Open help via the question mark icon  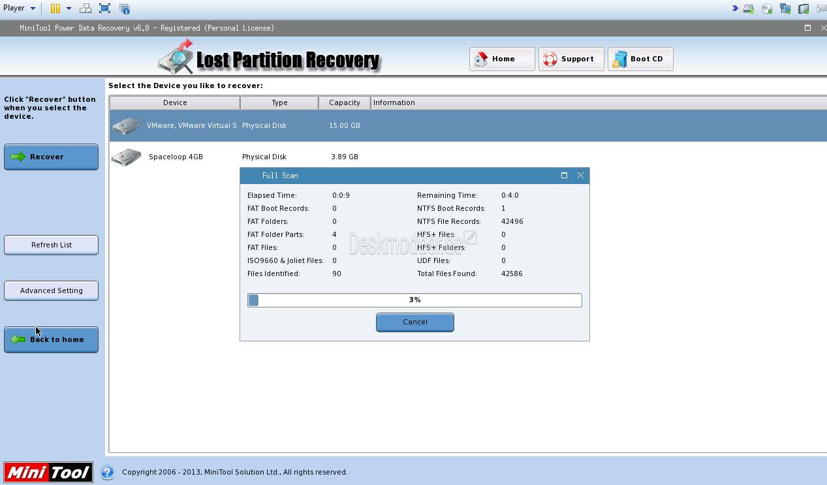[107, 472]
